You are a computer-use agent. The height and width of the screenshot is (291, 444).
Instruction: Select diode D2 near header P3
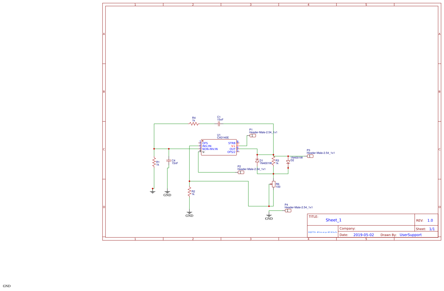tap(288, 162)
